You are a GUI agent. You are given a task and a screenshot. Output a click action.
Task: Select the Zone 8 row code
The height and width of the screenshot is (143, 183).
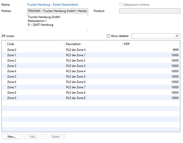(x=12, y=93)
